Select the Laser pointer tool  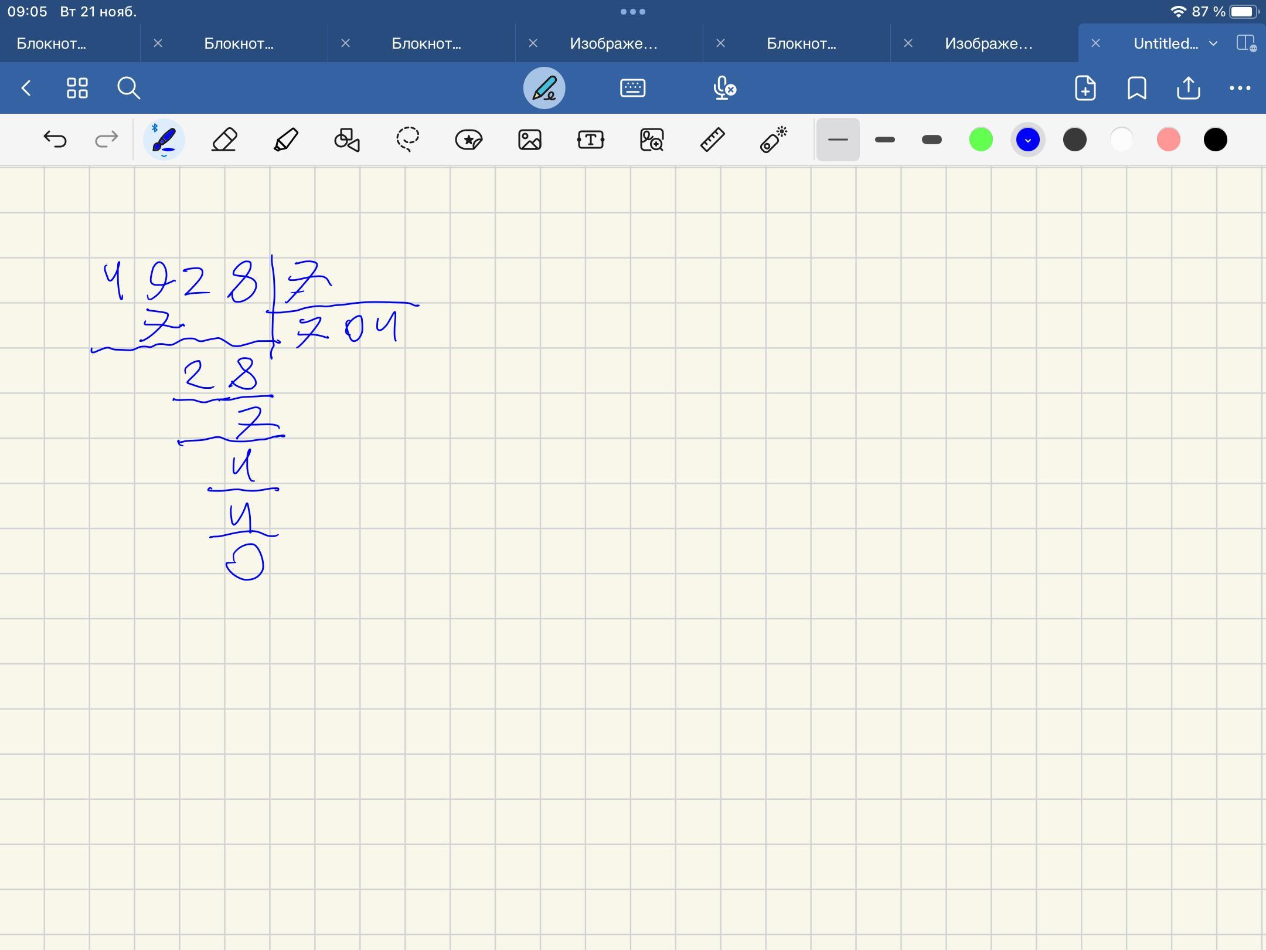[x=773, y=140]
